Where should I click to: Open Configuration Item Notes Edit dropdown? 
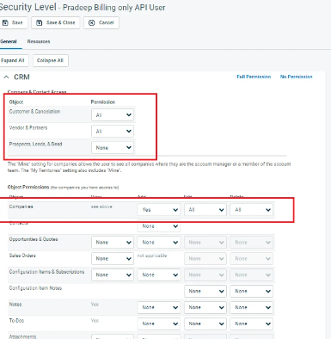[205, 291]
